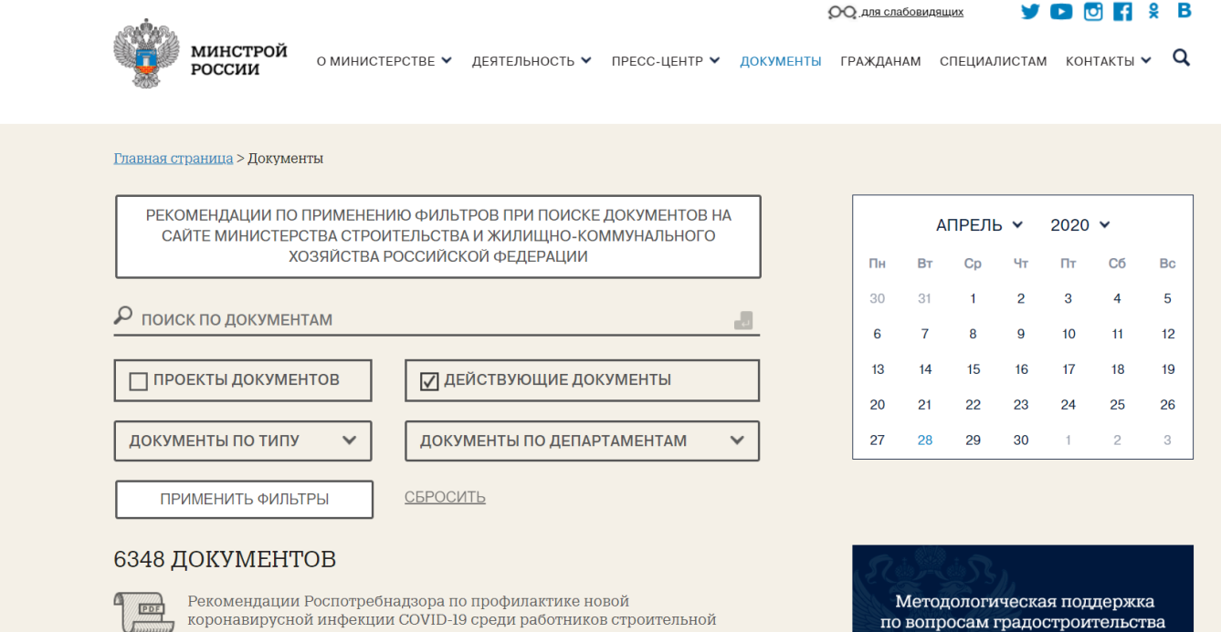
Task: Open the Главная страница breadcrumb link
Action: tap(174, 159)
